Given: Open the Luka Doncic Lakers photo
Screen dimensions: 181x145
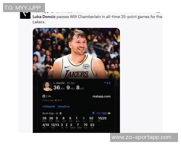Looking at the screenshot, I should 76,53.
